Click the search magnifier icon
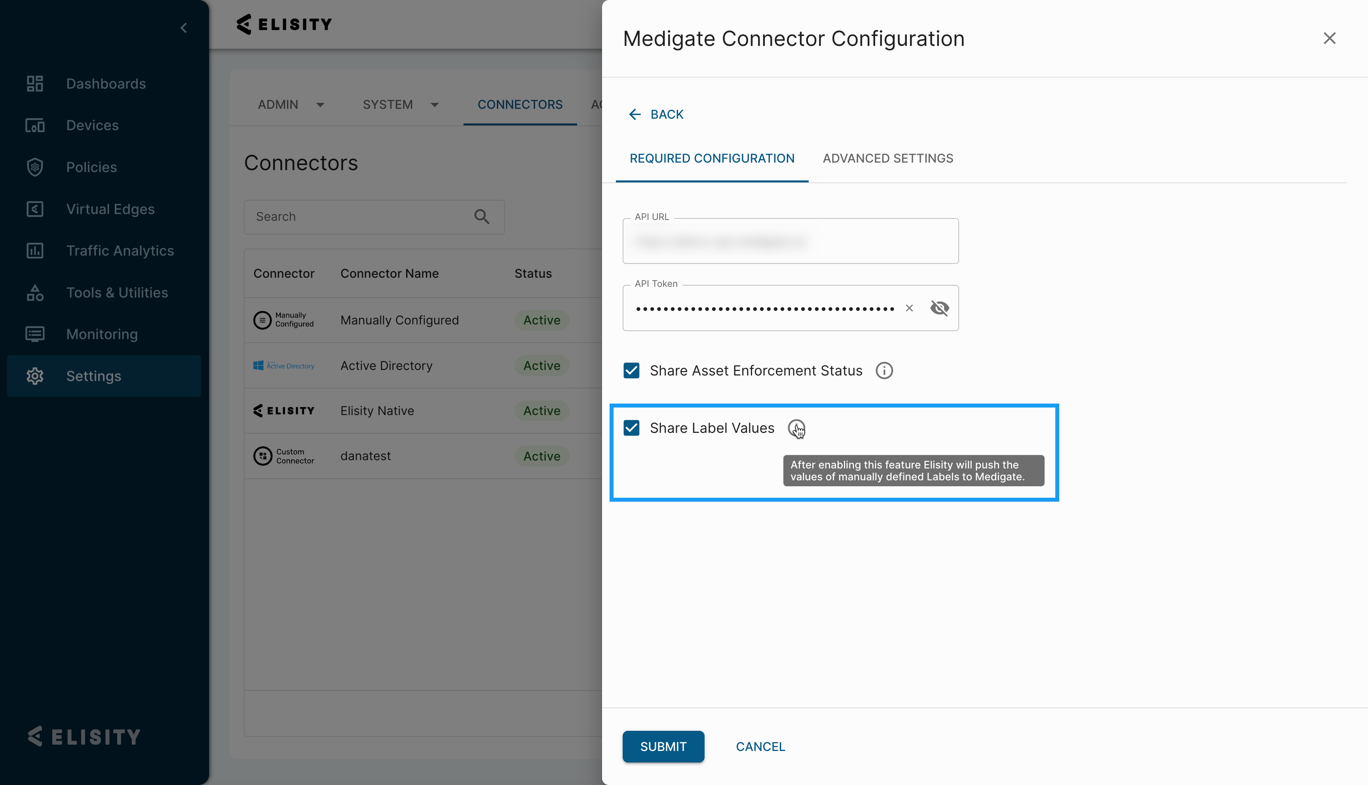This screenshot has width=1368, height=785. tap(481, 217)
